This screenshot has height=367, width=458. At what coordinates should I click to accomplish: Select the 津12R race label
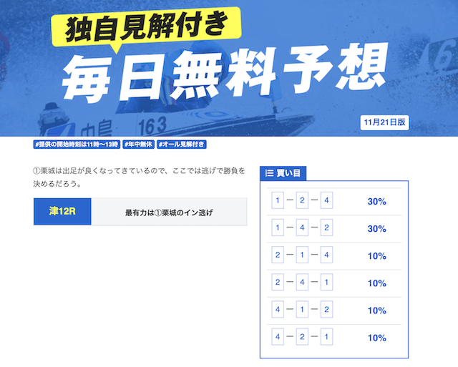coord(62,211)
